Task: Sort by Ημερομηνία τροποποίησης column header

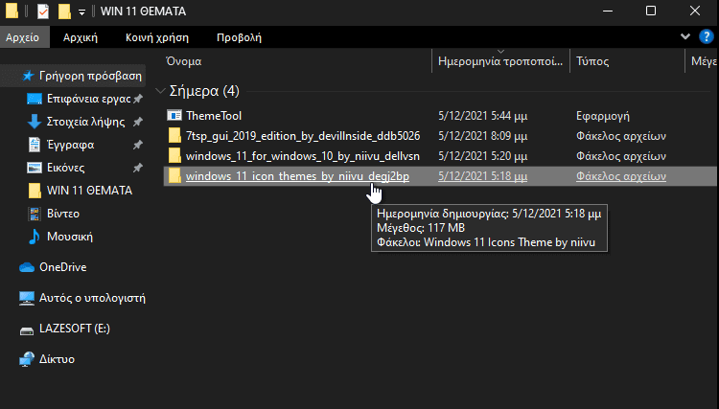Action: 500,61
